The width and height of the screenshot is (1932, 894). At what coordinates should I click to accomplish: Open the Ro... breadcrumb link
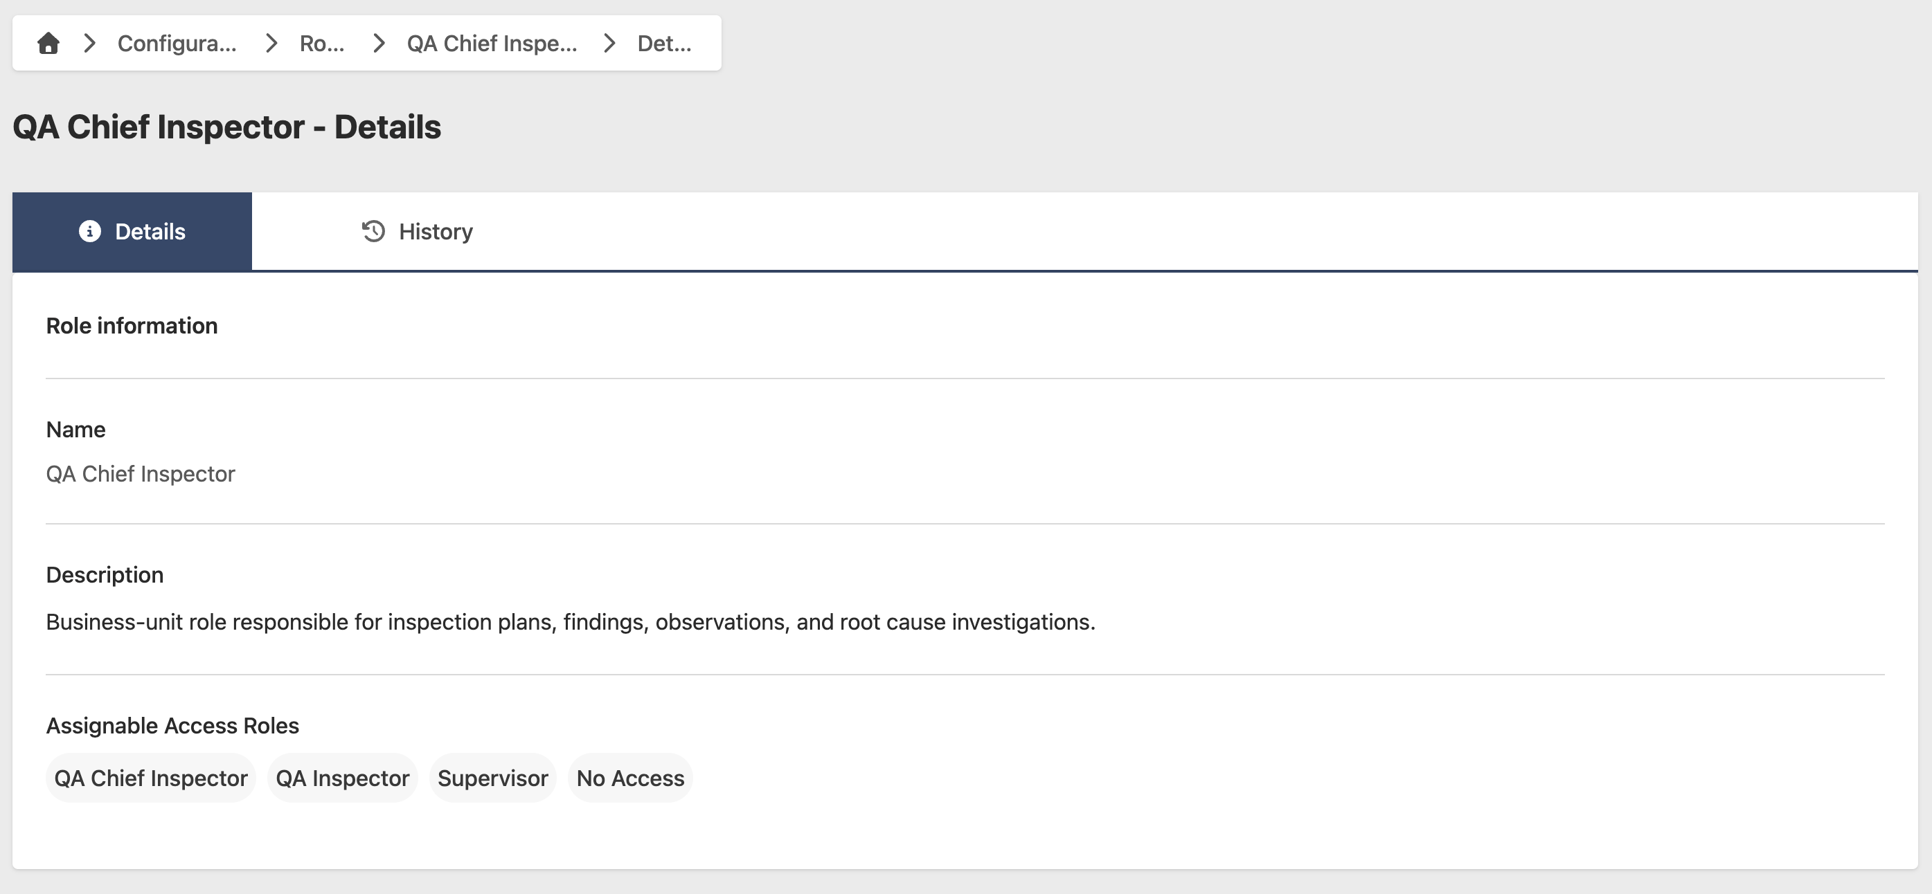pos(322,44)
